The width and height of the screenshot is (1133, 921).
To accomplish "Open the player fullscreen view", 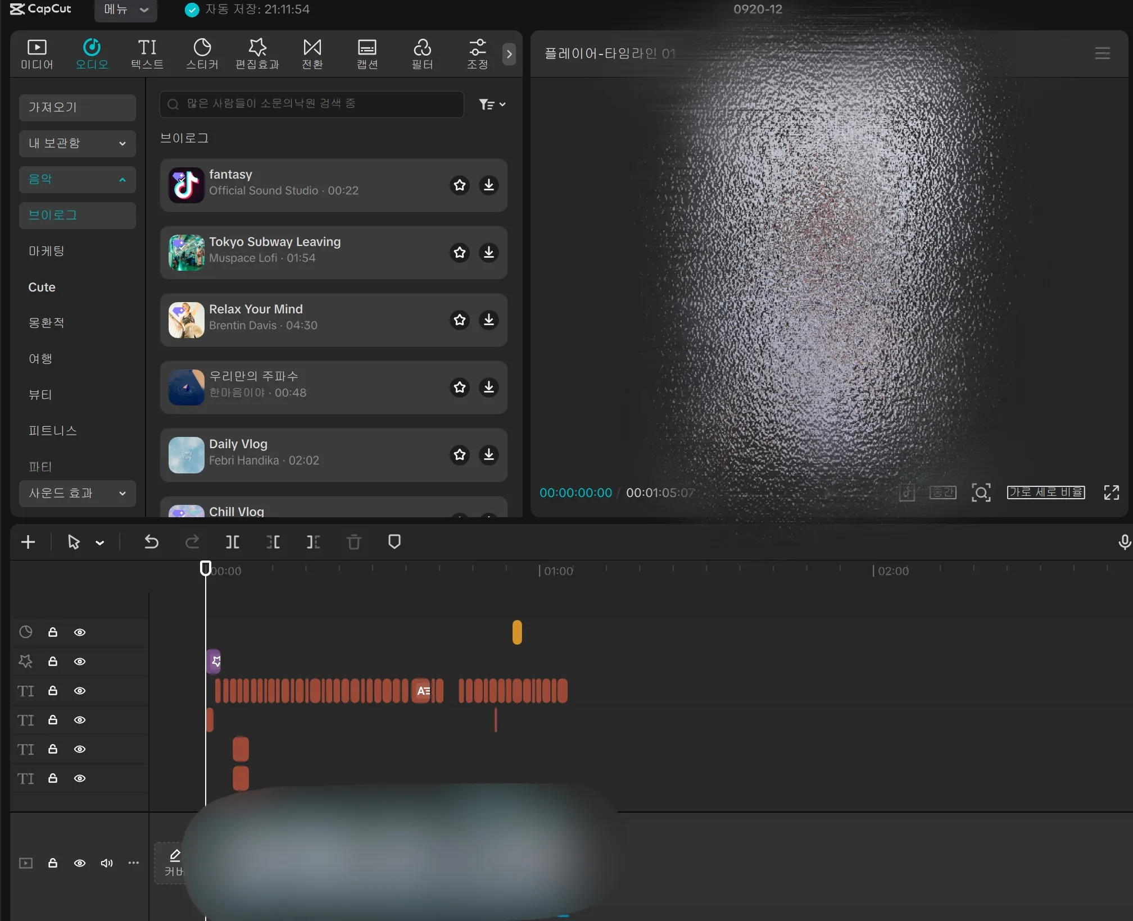I will [x=1111, y=493].
